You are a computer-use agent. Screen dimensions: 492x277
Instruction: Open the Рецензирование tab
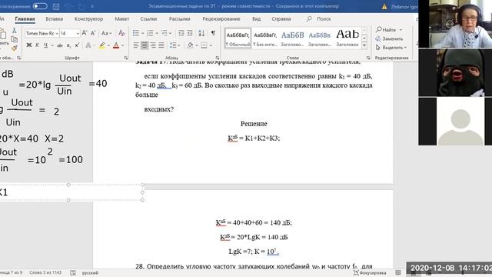coord(221,18)
